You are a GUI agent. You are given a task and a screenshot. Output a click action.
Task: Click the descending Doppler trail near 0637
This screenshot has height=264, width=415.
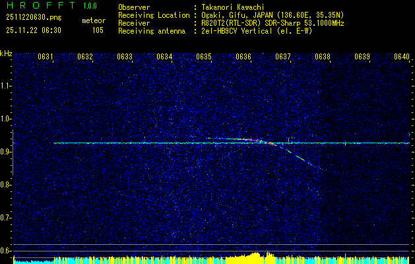(299, 158)
